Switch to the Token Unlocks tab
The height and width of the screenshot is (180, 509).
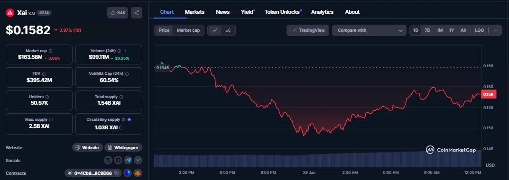[x=282, y=12]
